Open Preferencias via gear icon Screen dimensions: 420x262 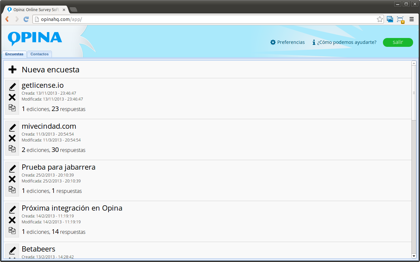coord(273,42)
